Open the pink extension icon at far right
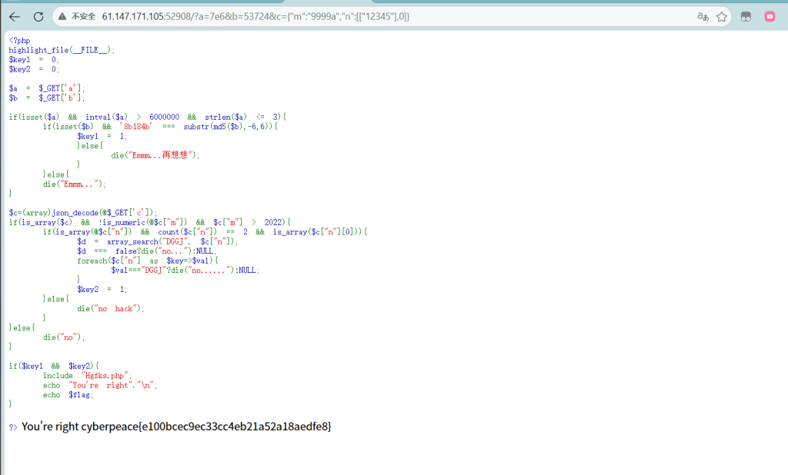The image size is (788, 475). (x=770, y=16)
